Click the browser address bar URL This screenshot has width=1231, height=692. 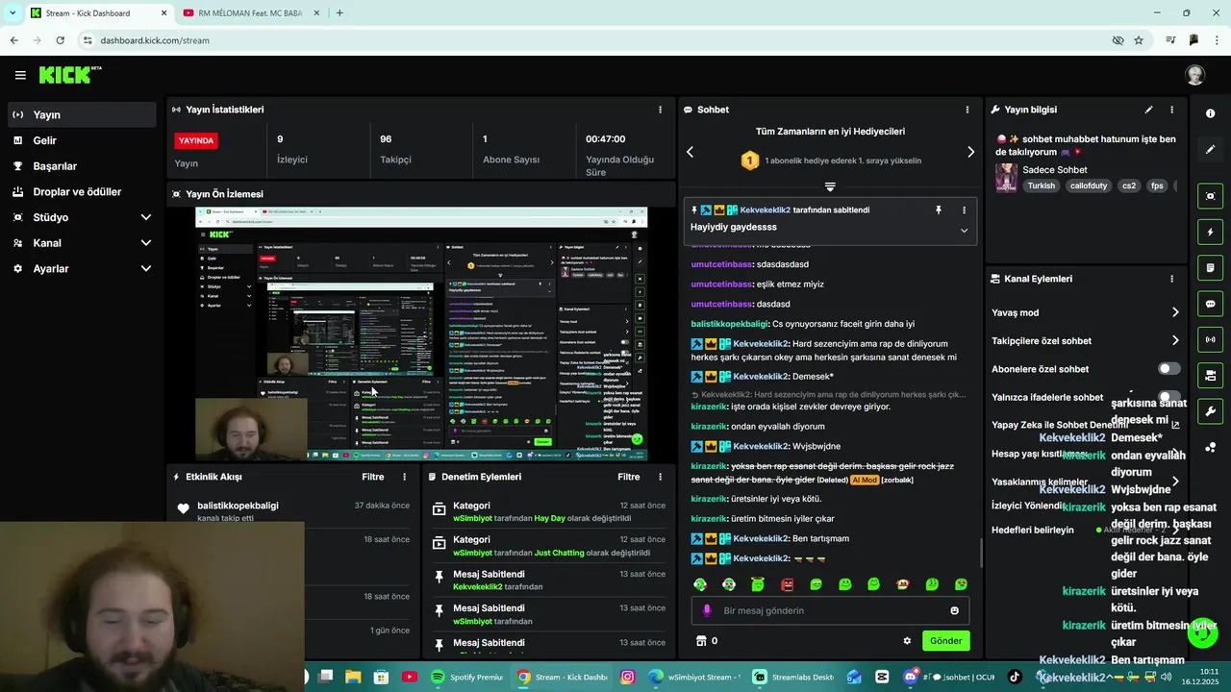click(155, 40)
